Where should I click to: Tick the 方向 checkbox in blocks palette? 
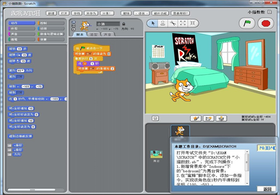tap(9, 154)
